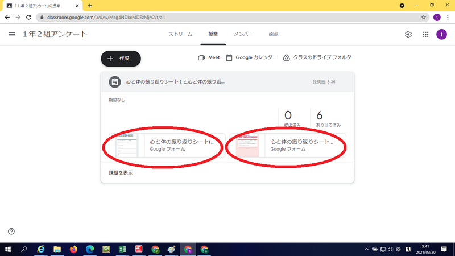
Task: Click the purple account avatar in Classroom header
Action: [441, 34]
